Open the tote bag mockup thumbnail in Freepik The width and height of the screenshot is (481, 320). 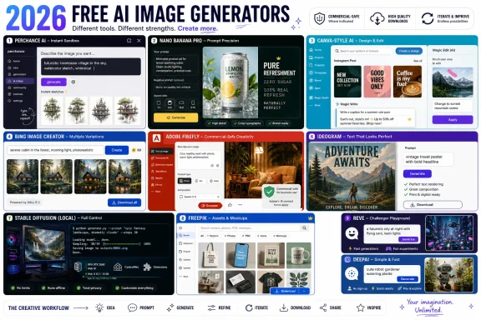click(211, 255)
